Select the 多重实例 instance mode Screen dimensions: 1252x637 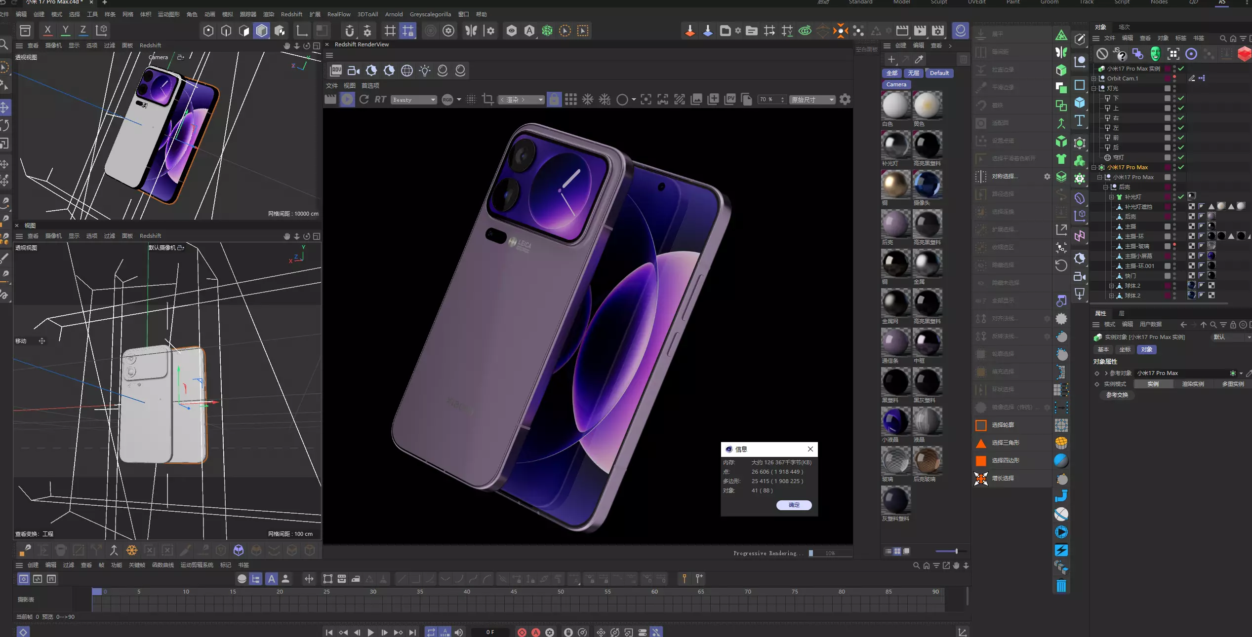(x=1233, y=384)
